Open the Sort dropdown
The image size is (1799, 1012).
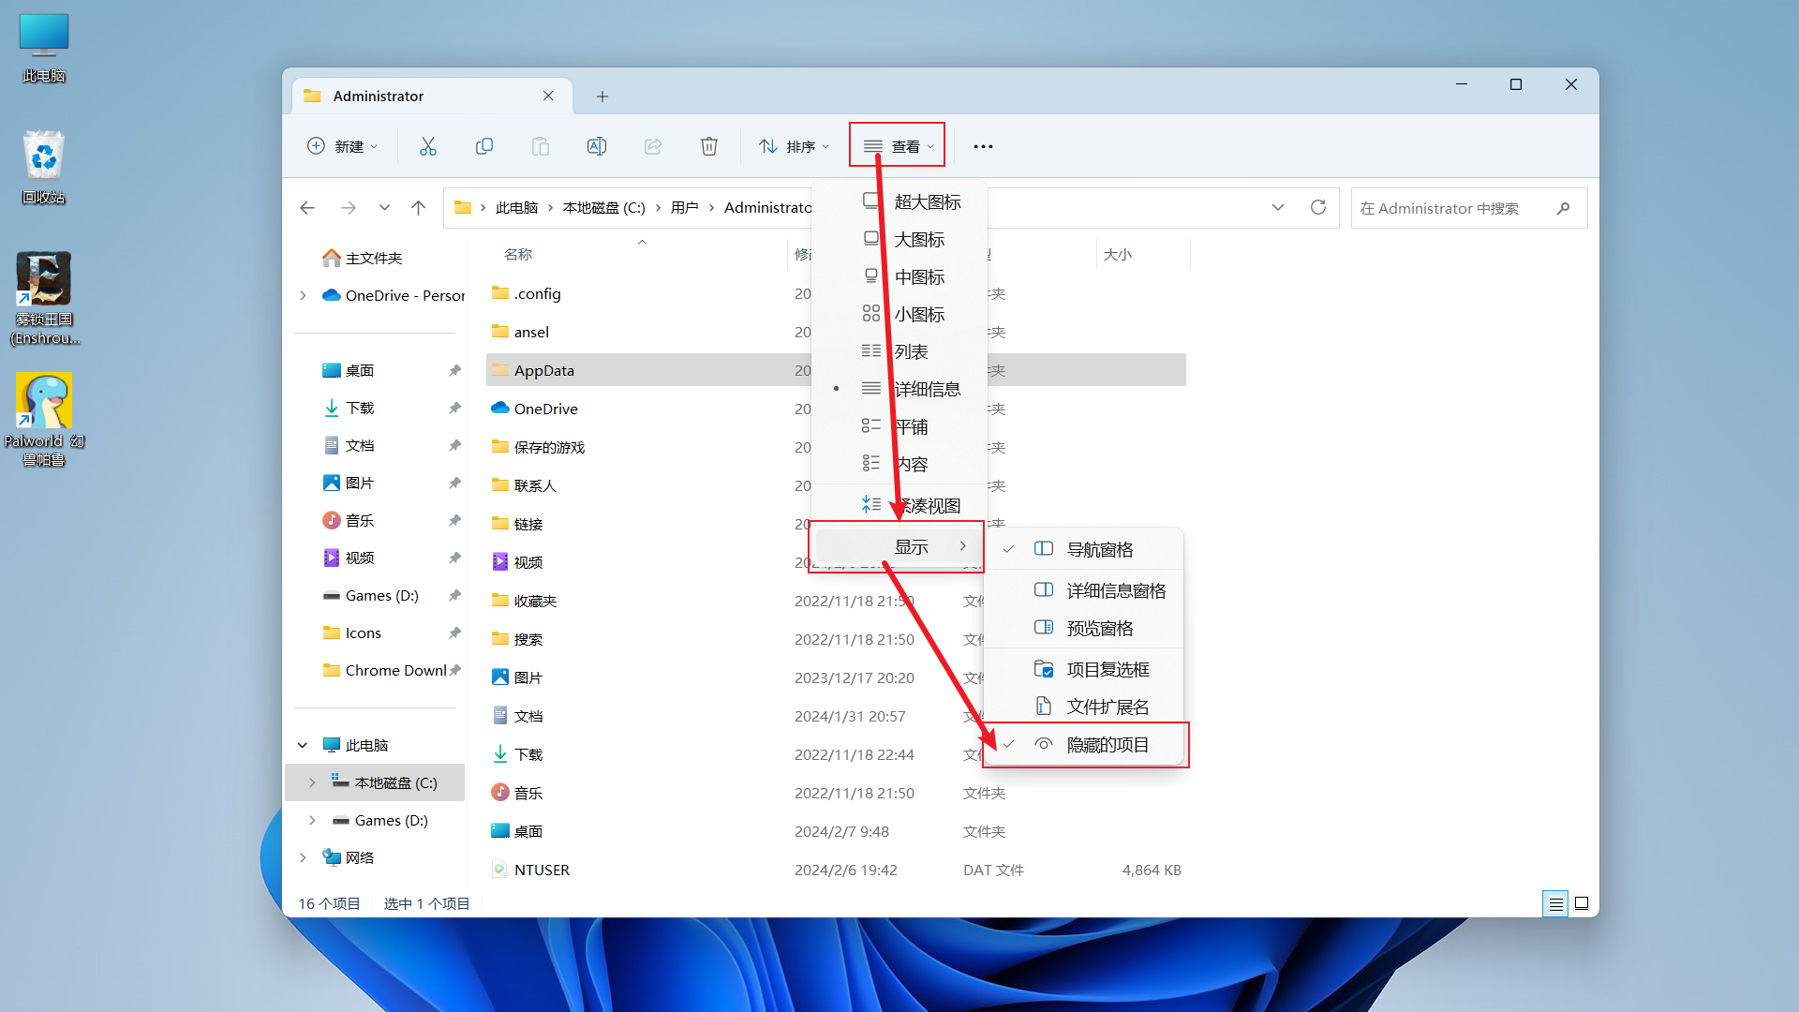click(795, 146)
